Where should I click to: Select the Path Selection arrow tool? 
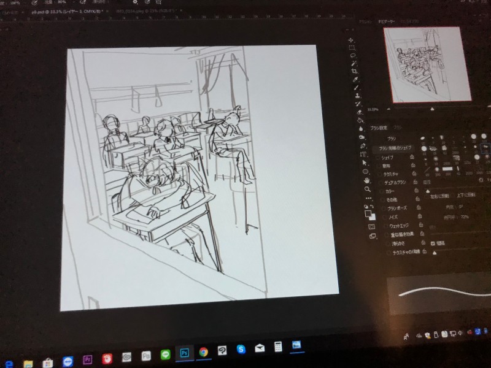pos(365,163)
